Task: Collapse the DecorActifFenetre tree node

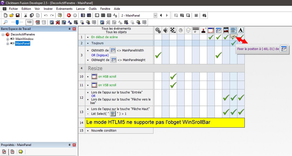Action: click(3, 35)
